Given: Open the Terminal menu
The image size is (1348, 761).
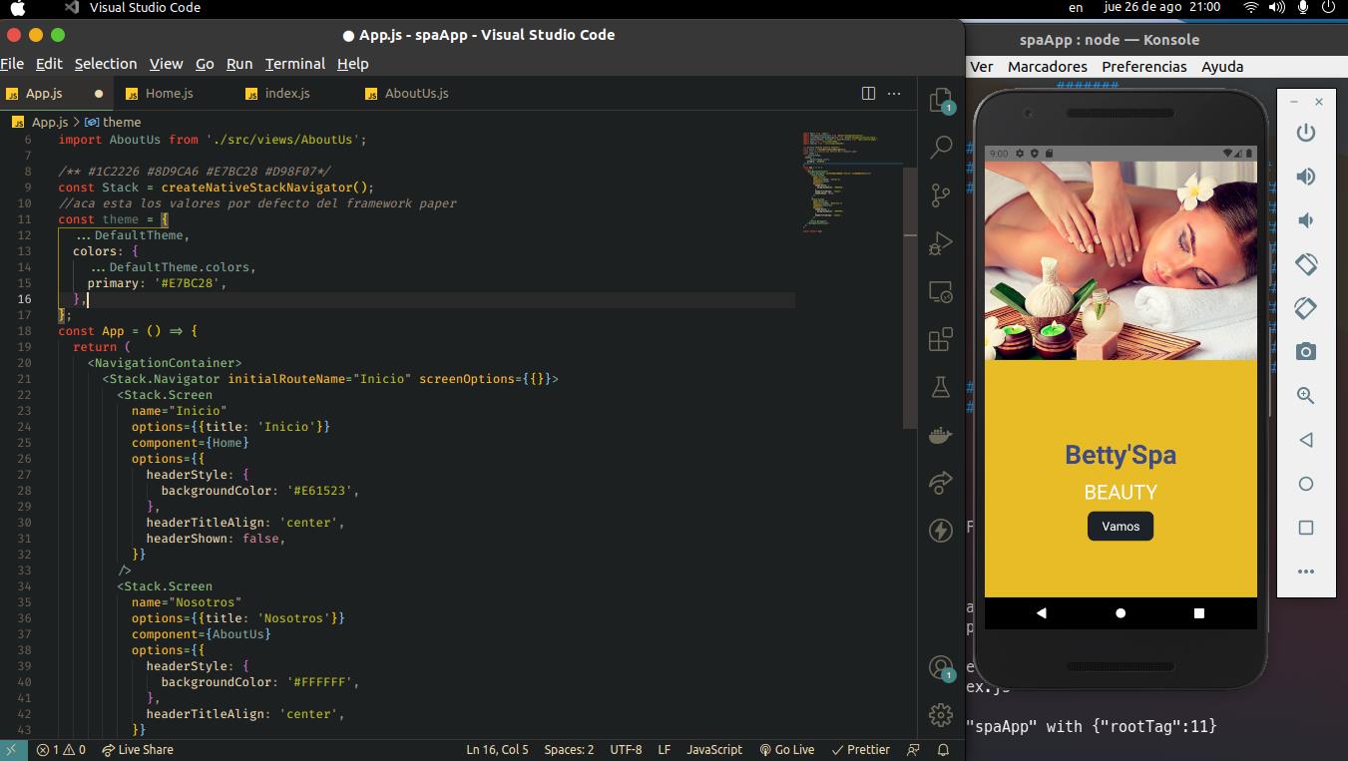Looking at the screenshot, I should tap(295, 63).
